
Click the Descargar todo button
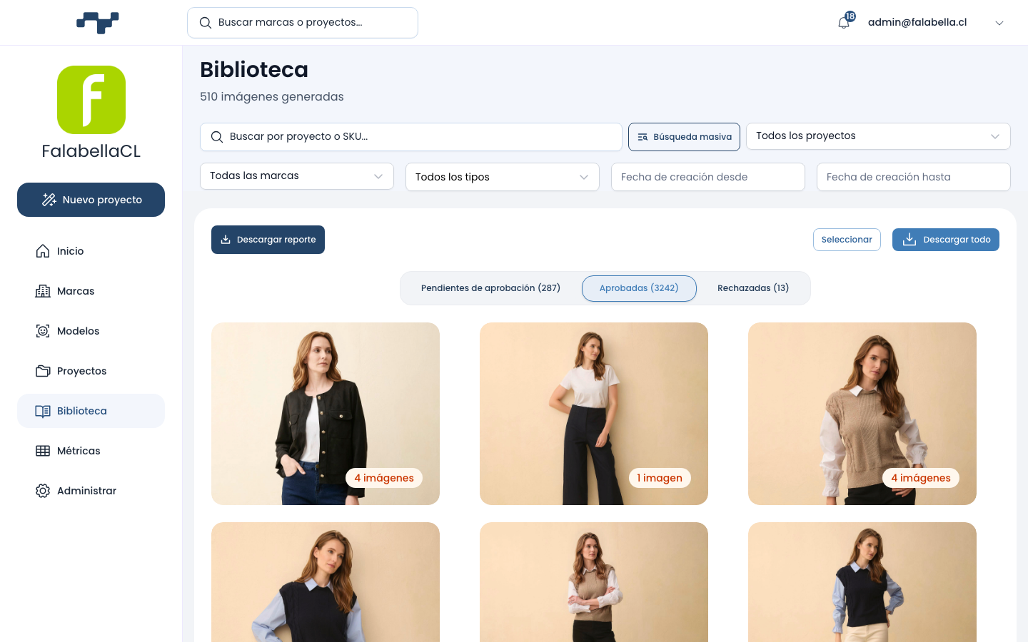point(946,240)
